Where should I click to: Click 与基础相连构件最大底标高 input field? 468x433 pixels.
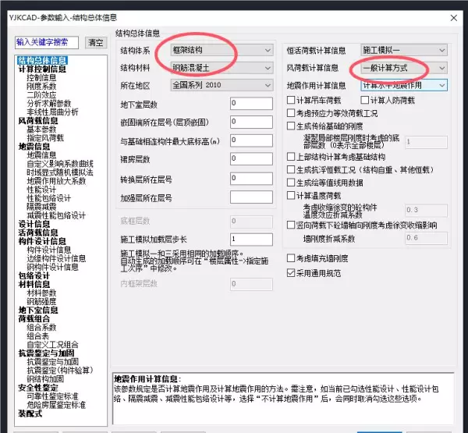[x=251, y=140]
